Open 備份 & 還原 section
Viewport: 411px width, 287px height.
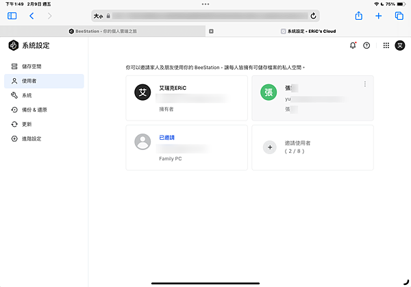(x=44, y=110)
